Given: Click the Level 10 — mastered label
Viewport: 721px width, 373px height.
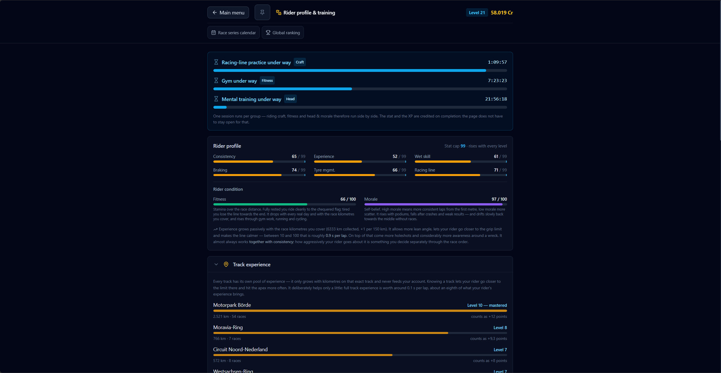Looking at the screenshot, I should click(487, 305).
